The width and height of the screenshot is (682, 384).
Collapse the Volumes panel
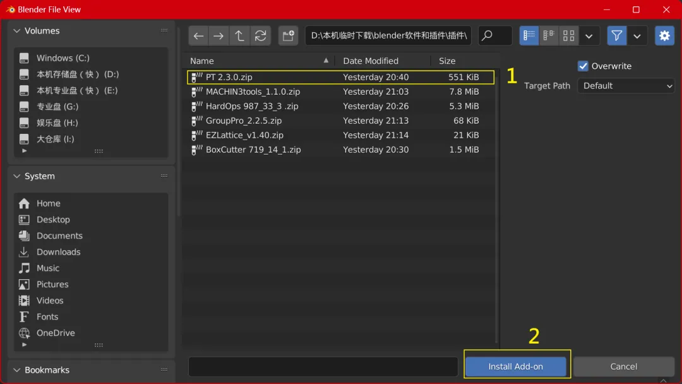click(x=16, y=31)
